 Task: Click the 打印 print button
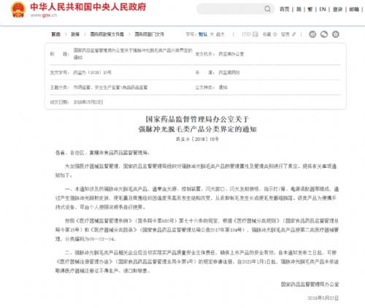point(246,34)
